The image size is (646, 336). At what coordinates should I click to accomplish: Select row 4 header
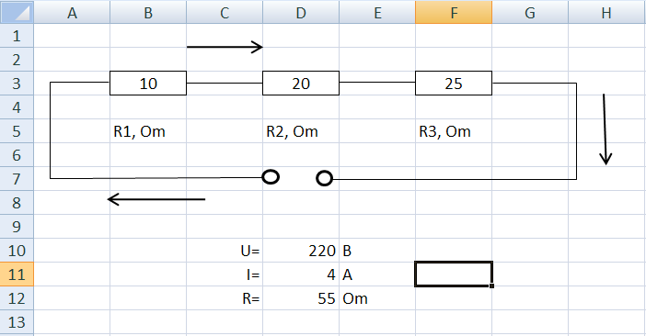(17, 107)
